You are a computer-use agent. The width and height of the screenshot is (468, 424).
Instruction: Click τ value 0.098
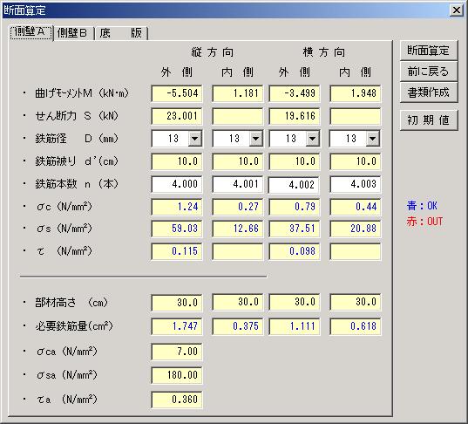(295, 251)
